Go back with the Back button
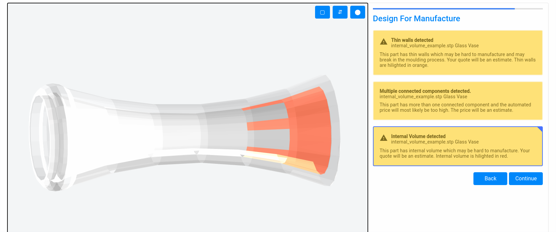This screenshot has width=556, height=232. click(x=490, y=179)
